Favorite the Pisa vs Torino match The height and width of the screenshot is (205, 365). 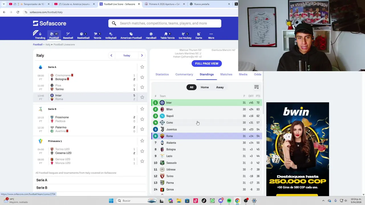point(142,87)
